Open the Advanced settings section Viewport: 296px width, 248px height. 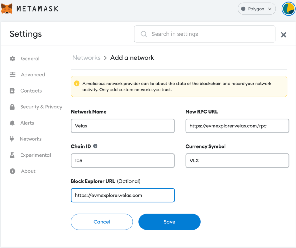33,75
